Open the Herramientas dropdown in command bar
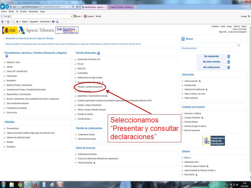The width and height of the screenshot is (251, 188). (45, 22)
